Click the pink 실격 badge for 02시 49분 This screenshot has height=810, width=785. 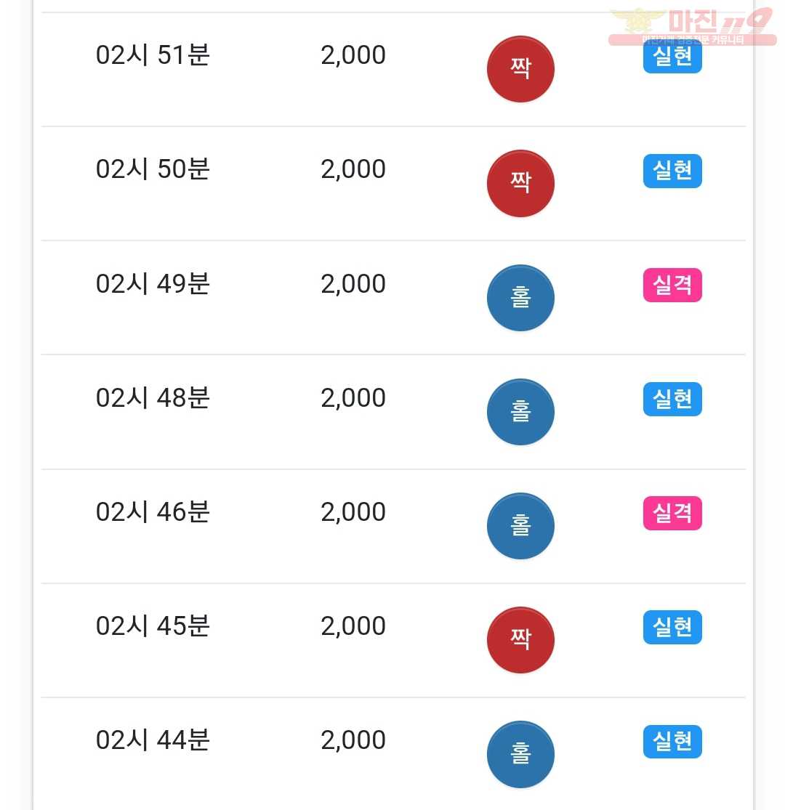[x=672, y=285]
